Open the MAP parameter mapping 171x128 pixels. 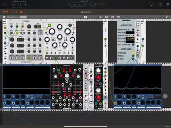point(118,17)
